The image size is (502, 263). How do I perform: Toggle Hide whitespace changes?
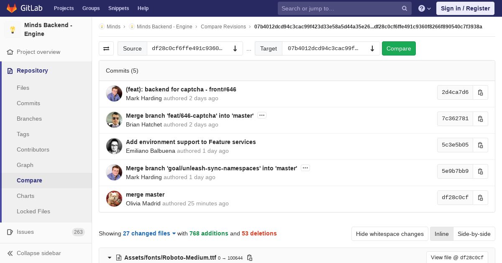pos(389,234)
